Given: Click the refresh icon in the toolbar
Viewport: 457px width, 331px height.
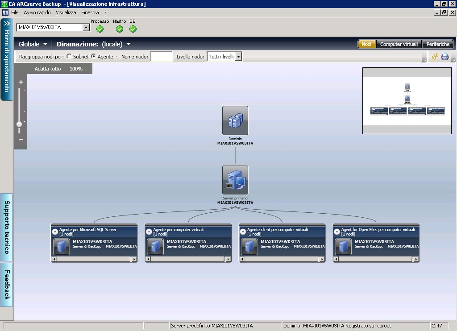Looking at the screenshot, I should (x=435, y=57).
